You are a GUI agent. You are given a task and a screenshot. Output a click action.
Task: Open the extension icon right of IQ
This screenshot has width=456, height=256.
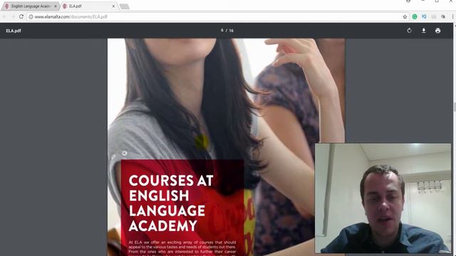[x=434, y=17]
